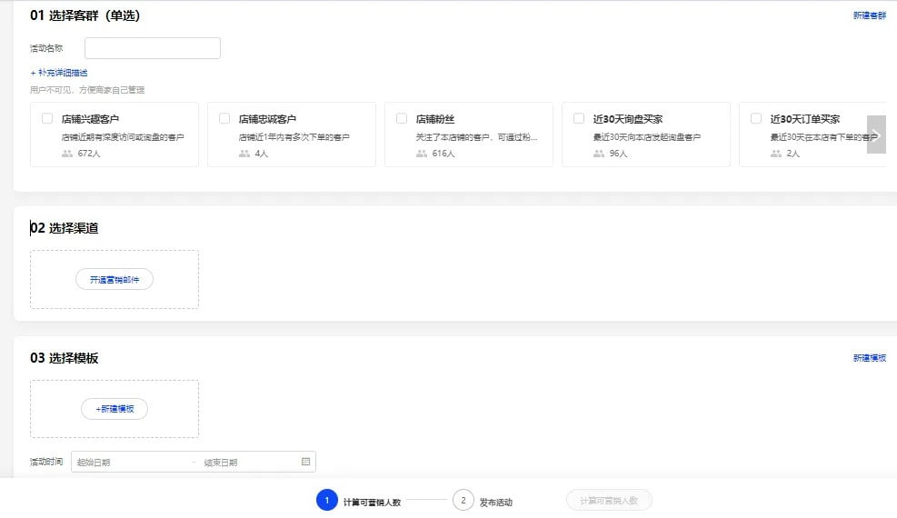Image resolution: width=897 pixels, height=518 pixels.
Task: Tick the 店铺粉丝 checkbox
Action: 402,118
